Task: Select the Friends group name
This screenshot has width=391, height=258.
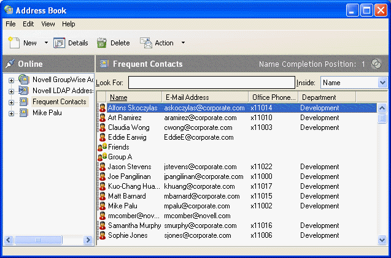Action: [x=118, y=147]
